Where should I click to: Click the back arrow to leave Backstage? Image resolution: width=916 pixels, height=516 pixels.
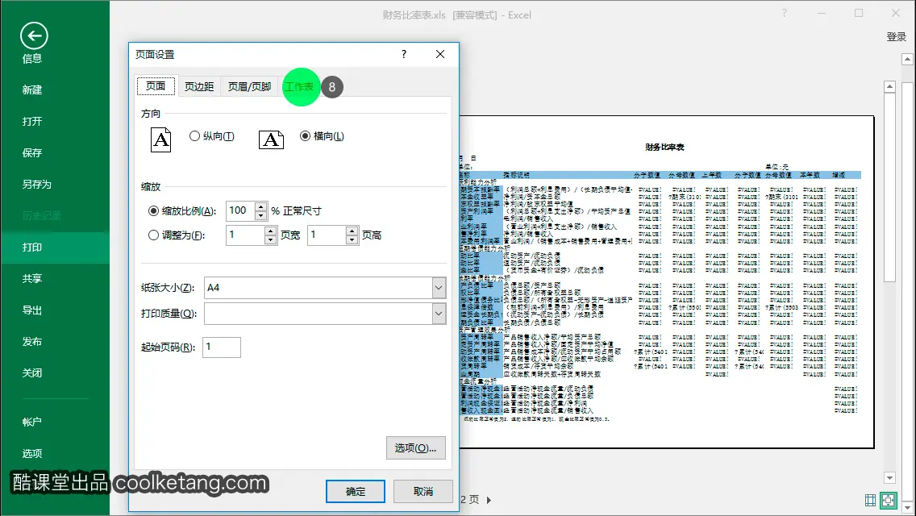[x=34, y=36]
